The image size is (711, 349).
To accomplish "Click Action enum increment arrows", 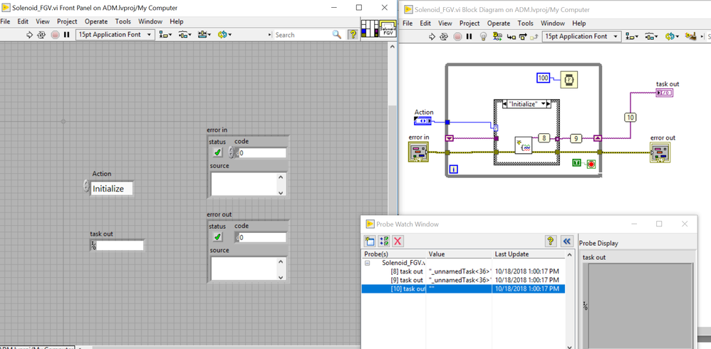I will click(x=86, y=187).
